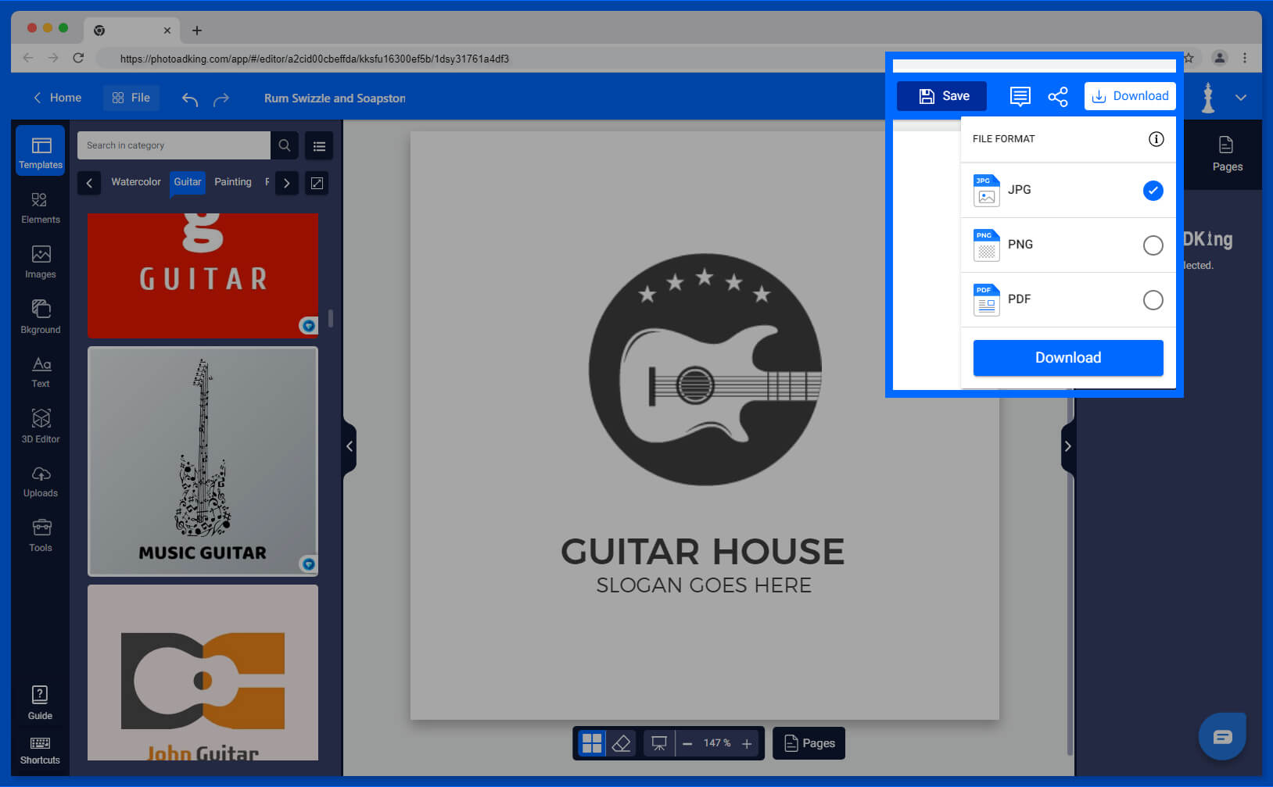Click the Download button in the dialog
The image size is (1273, 787).
click(1067, 357)
